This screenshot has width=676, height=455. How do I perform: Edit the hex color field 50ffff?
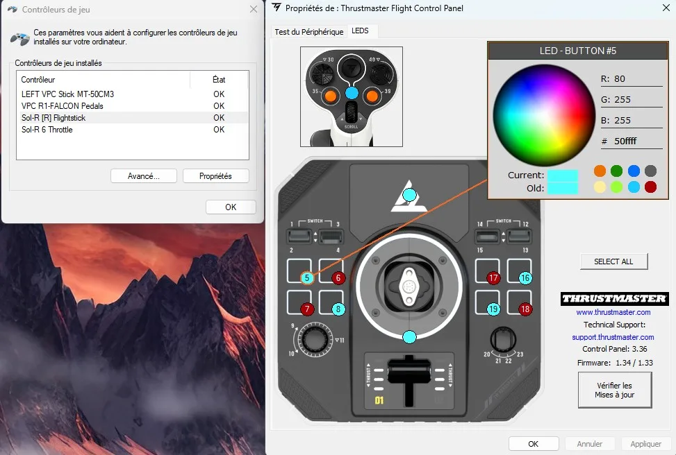[x=632, y=141]
